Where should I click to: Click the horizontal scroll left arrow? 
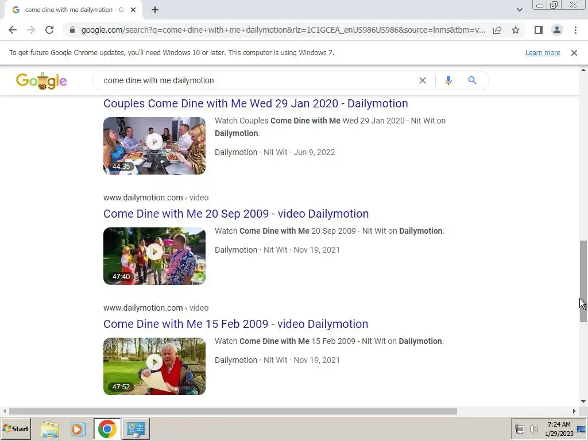point(5,411)
